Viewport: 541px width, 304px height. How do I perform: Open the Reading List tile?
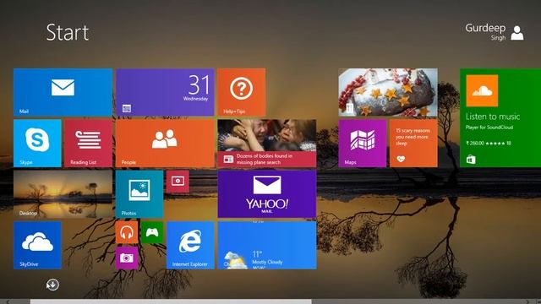[x=88, y=143]
